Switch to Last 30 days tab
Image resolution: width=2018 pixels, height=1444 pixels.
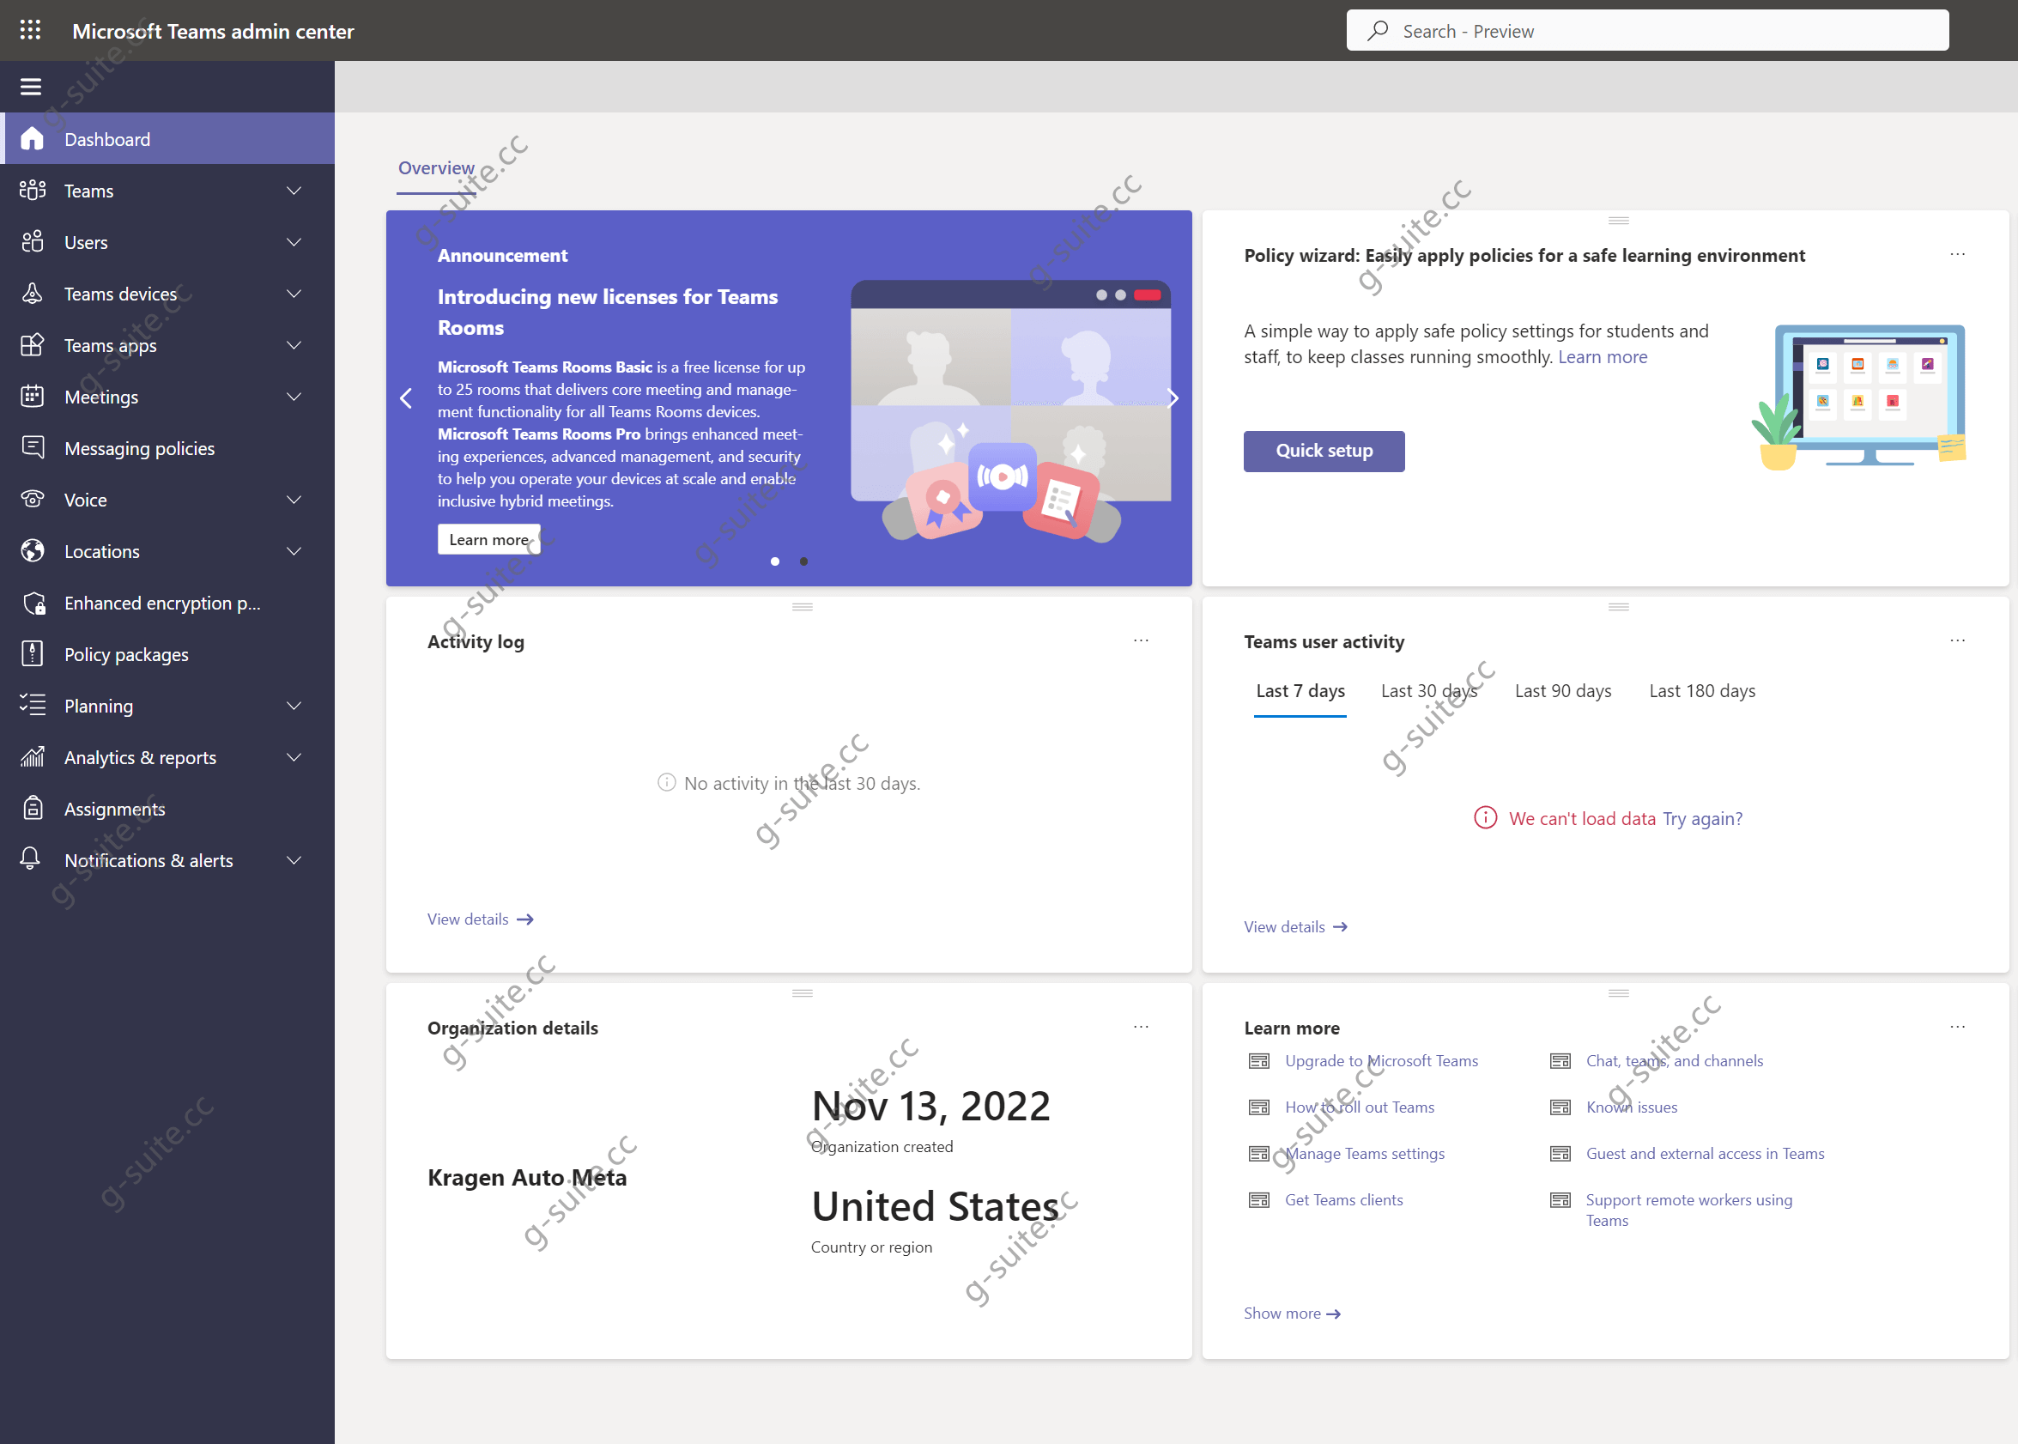point(1428,691)
